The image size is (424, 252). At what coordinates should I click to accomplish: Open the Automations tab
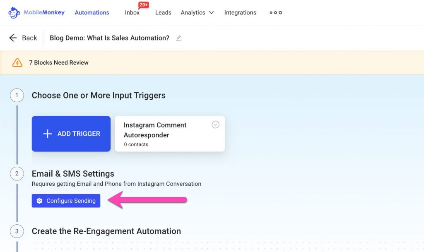point(92,12)
